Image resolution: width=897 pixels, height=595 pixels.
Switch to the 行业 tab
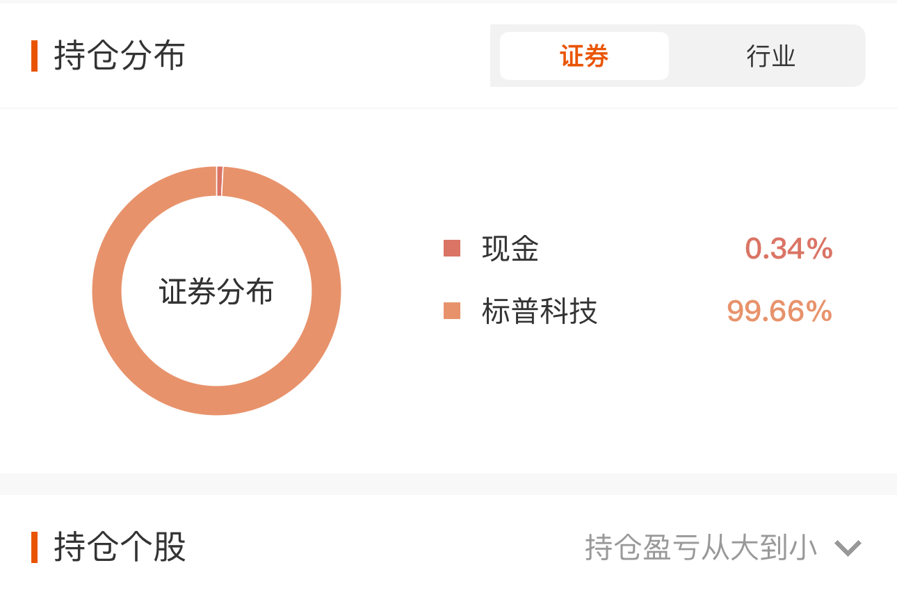click(x=770, y=56)
